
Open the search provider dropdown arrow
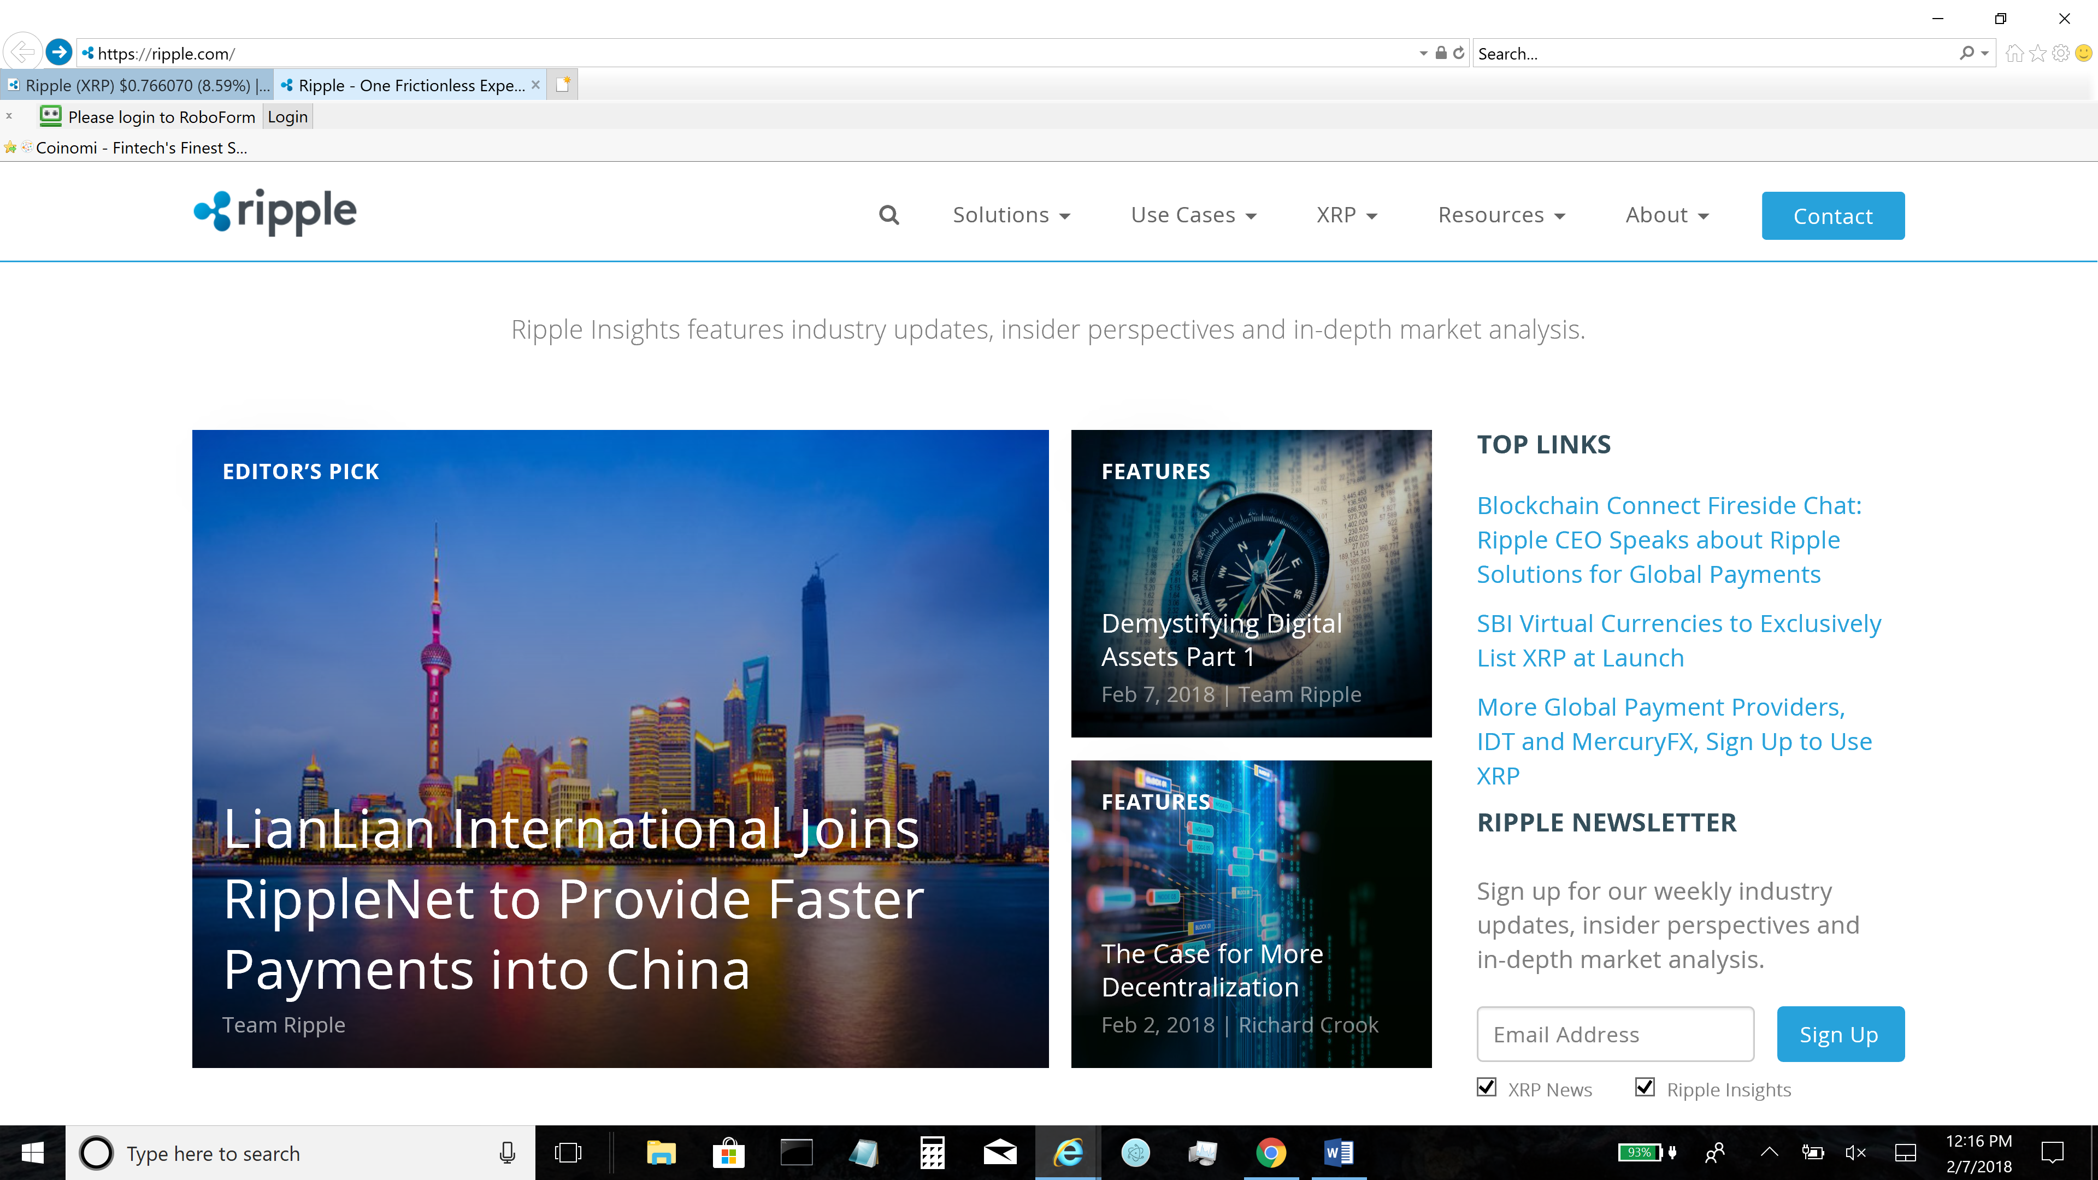pos(1985,53)
